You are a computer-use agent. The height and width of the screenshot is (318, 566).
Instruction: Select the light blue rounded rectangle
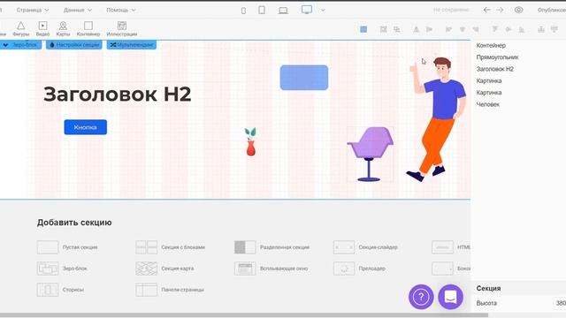click(304, 78)
